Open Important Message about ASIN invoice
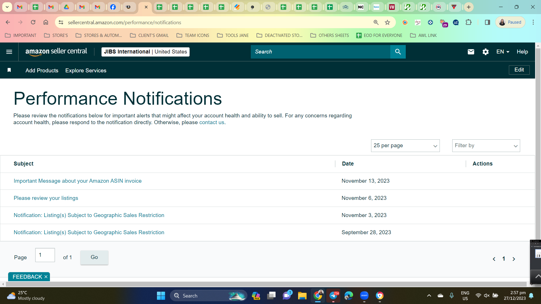The height and width of the screenshot is (304, 541). (x=77, y=181)
